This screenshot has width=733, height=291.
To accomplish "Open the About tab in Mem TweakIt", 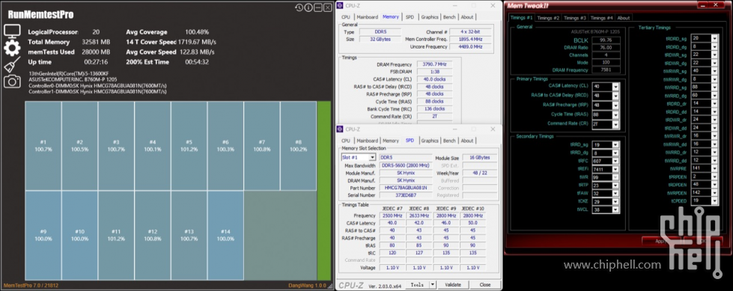I will click(x=623, y=18).
